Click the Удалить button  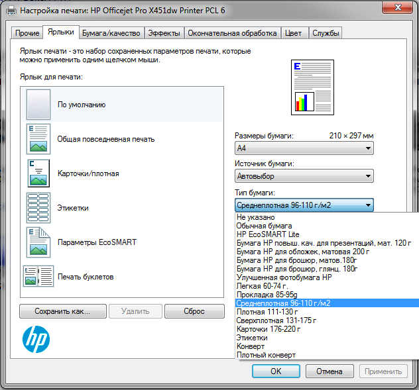(x=135, y=311)
